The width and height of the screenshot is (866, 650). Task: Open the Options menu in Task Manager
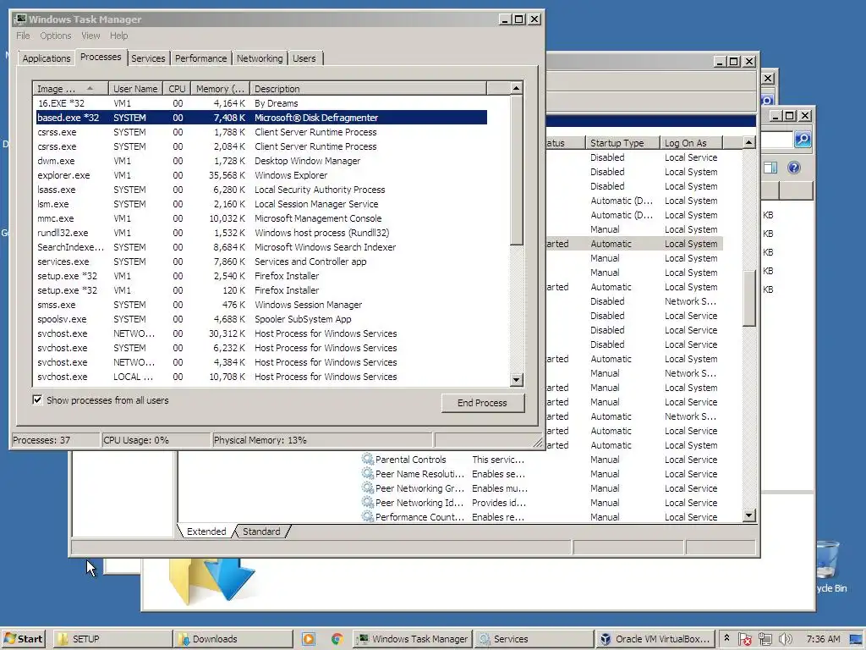click(x=55, y=36)
